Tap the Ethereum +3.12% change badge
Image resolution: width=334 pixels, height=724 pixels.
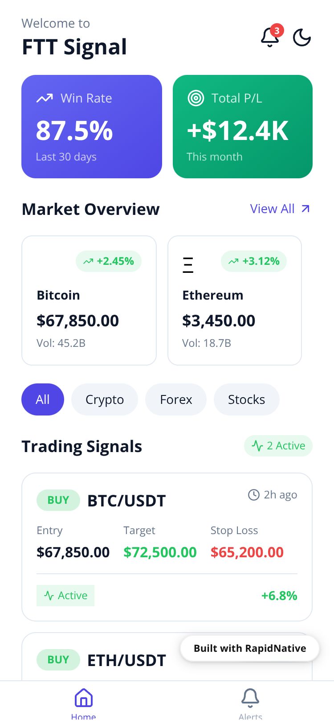254,261
